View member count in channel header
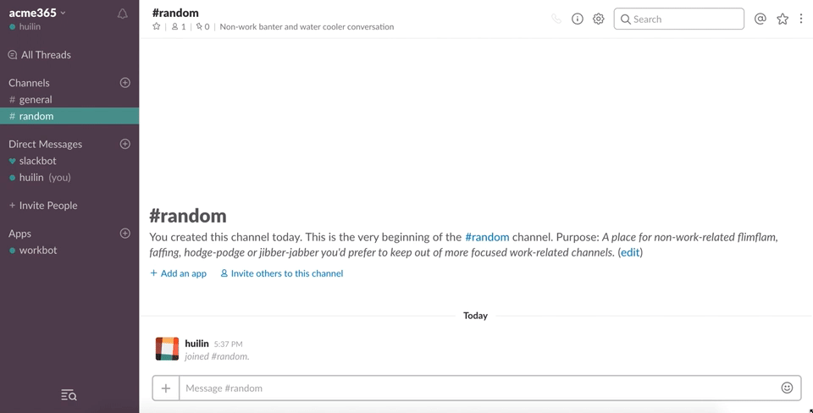Image resolution: width=813 pixels, height=413 pixels. [179, 26]
